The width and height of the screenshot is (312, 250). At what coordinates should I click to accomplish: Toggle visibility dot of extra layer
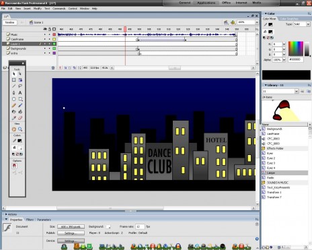45,53
